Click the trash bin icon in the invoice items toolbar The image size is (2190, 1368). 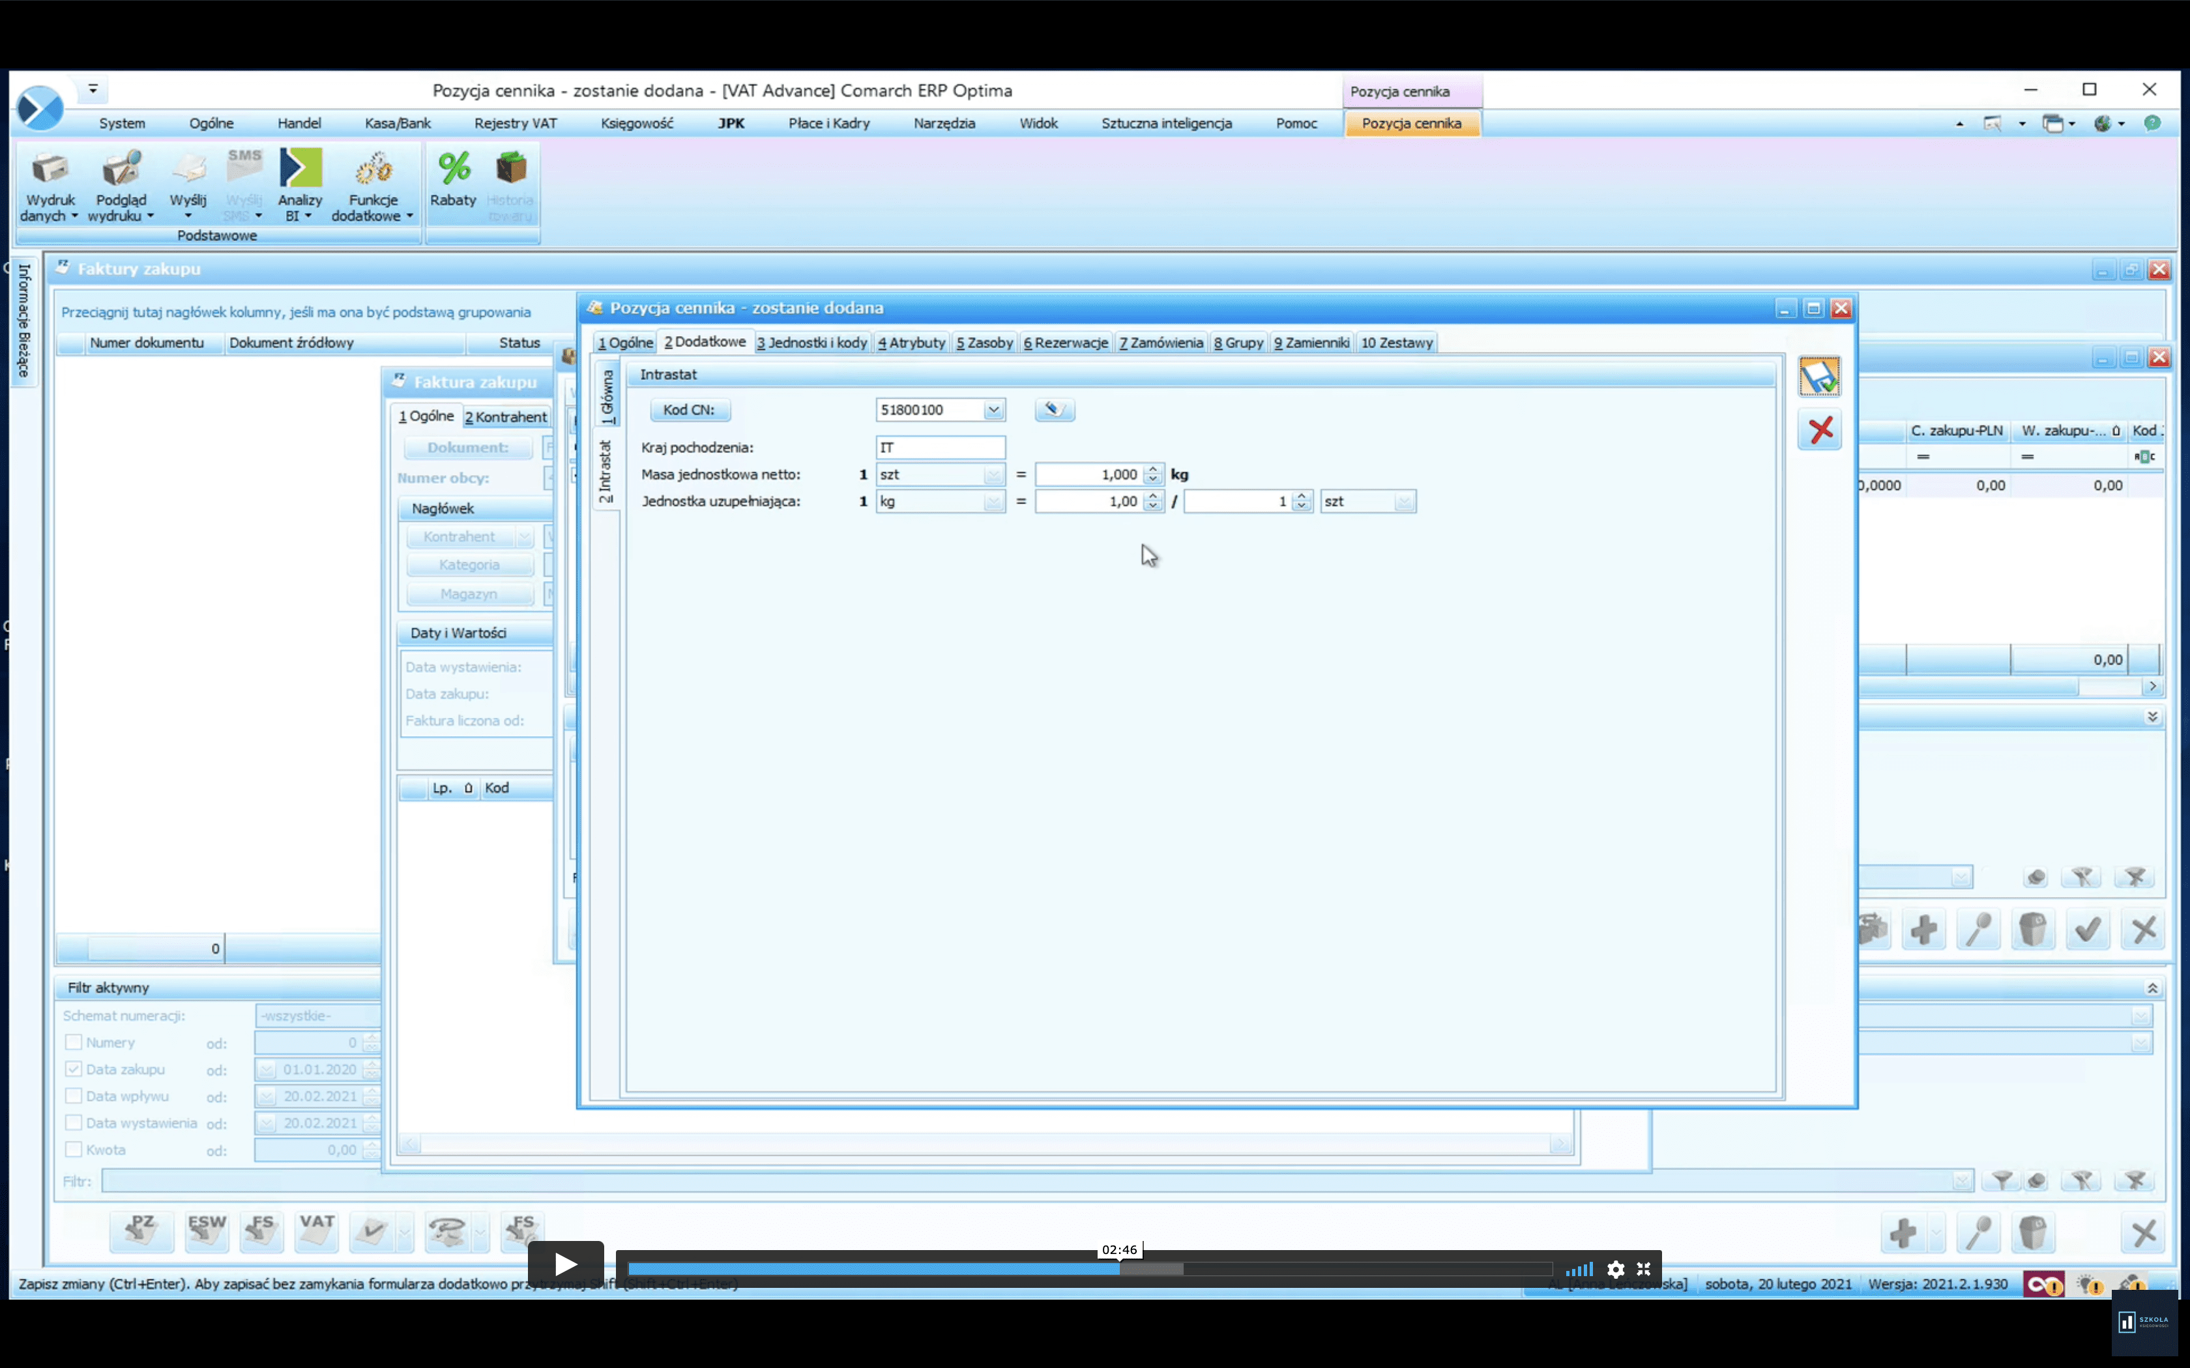click(x=2032, y=929)
